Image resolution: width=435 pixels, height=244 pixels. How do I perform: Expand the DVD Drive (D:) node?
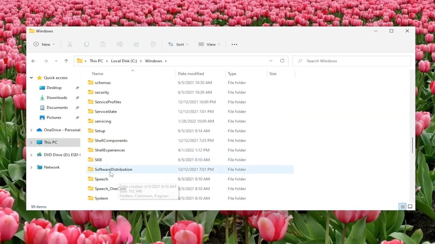(x=31, y=155)
